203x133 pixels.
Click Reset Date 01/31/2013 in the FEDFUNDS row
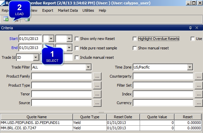coord(123,123)
